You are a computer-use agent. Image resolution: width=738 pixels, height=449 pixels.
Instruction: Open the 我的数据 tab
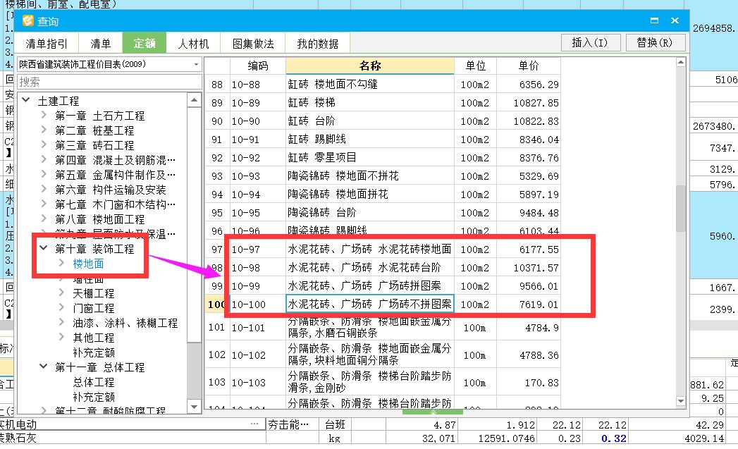pyautogui.click(x=317, y=43)
